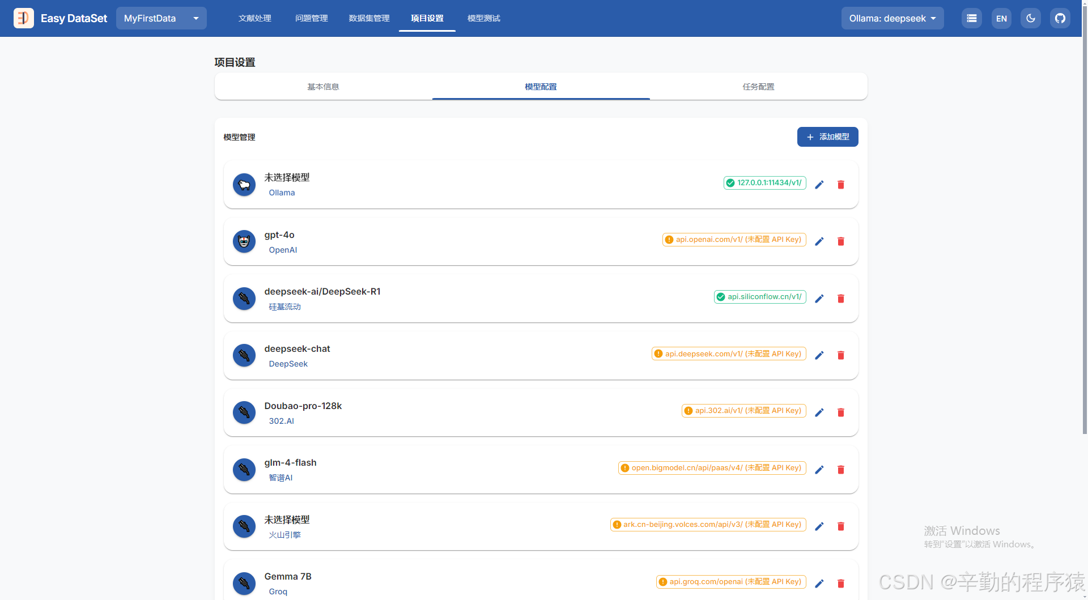This screenshot has height=600, width=1088.
Task: Click the OpenAI avatar icon for gpt-4o
Action: pos(244,241)
